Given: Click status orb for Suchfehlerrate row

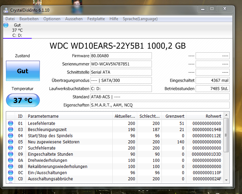Looking at the screenshot, I should [11, 148].
